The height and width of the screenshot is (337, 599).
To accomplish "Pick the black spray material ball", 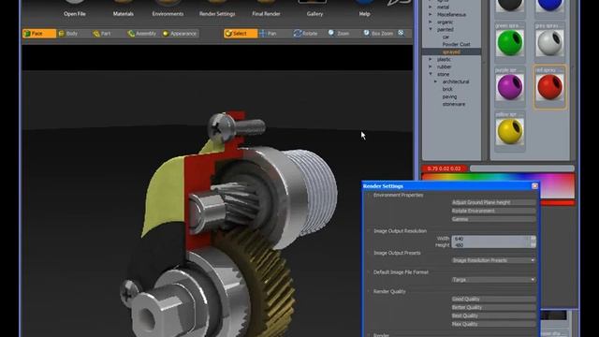I will [x=510, y=6].
